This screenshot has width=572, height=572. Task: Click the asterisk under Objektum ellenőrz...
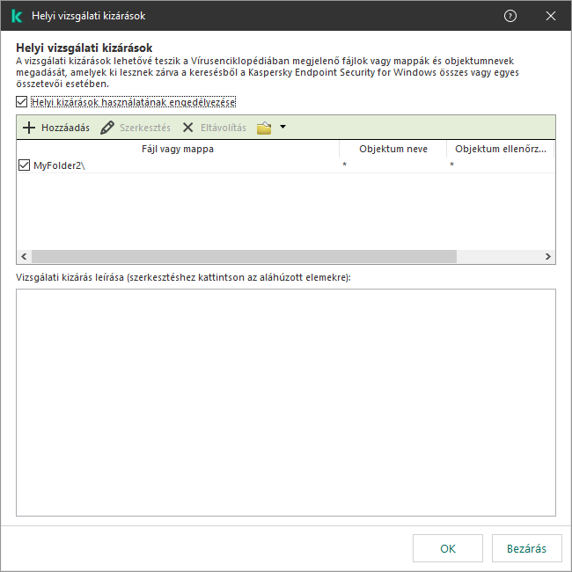[x=451, y=165]
